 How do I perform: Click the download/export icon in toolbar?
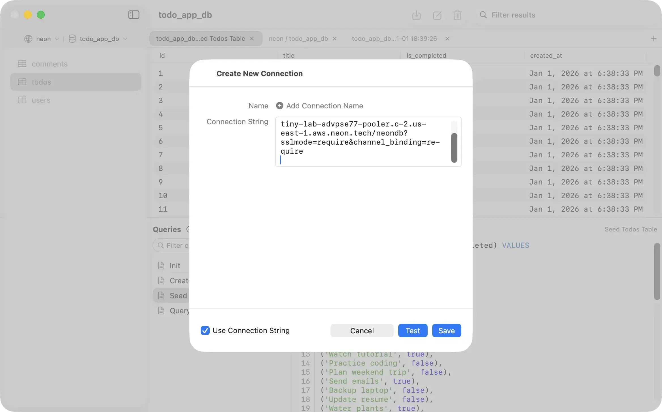pos(416,15)
